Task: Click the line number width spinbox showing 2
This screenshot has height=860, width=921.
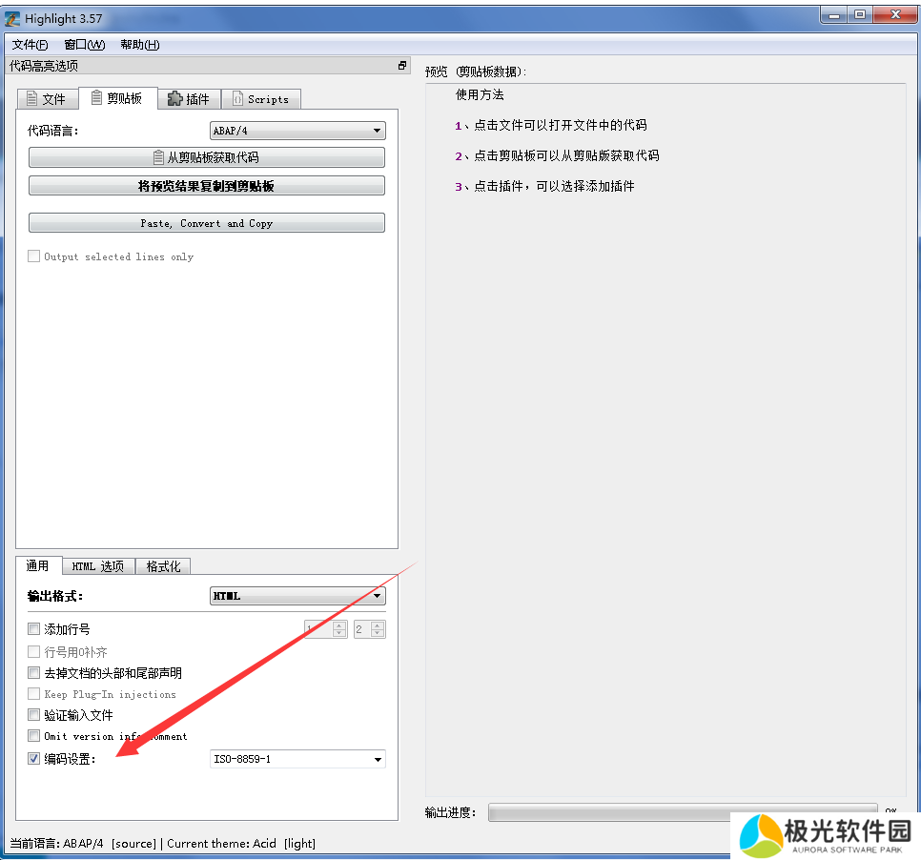Action: pyautogui.click(x=370, y=629)
